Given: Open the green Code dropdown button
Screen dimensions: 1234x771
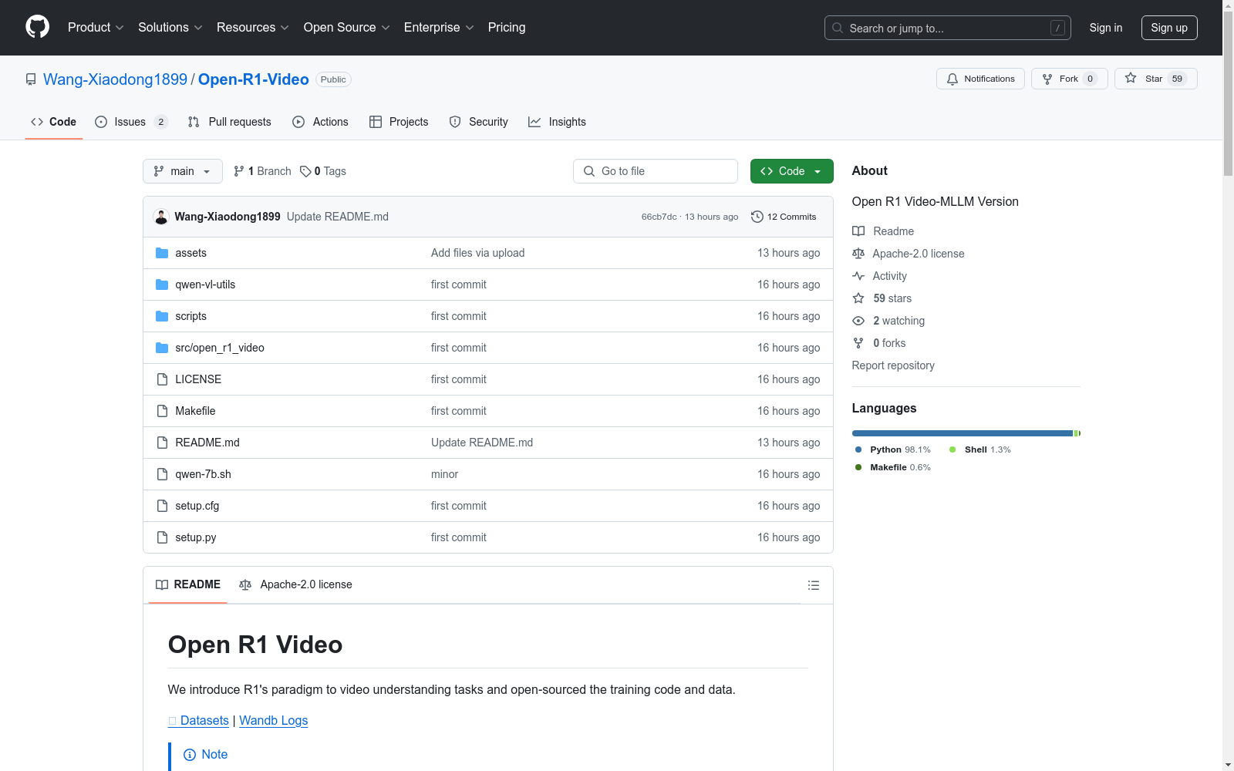Looking at the screenshot, I should tap(792, 171).
